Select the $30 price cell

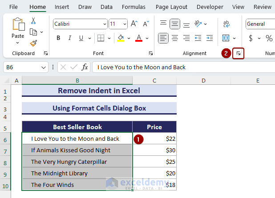click(154, 150)
